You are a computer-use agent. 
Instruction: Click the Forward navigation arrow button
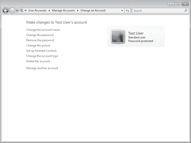pos(12,11)
